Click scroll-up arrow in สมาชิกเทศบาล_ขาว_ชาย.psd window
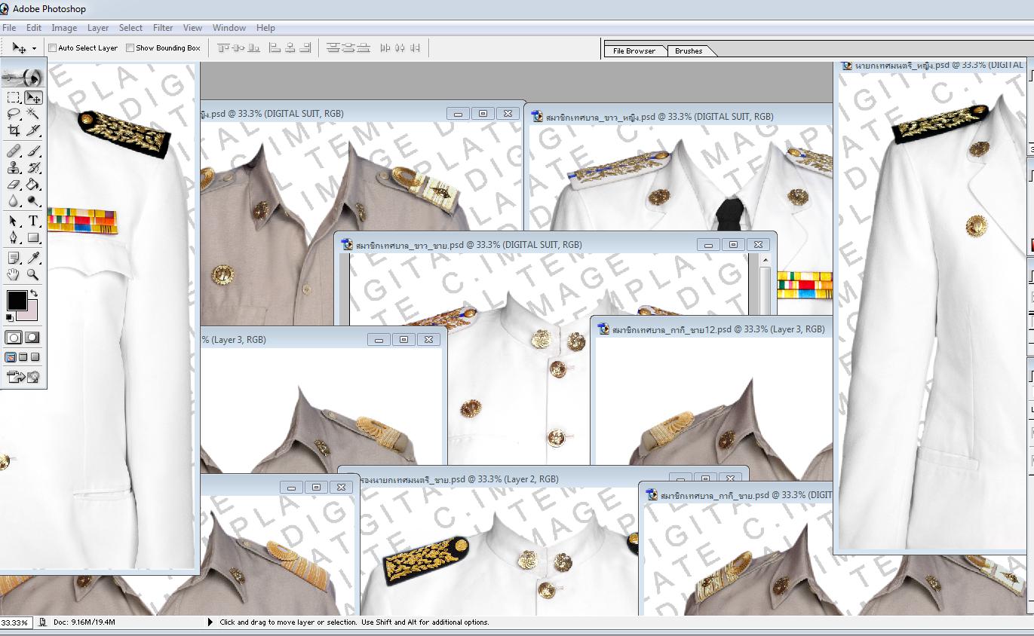The width and height of the screenshot is (1034, 636). [x=765, y=260]
